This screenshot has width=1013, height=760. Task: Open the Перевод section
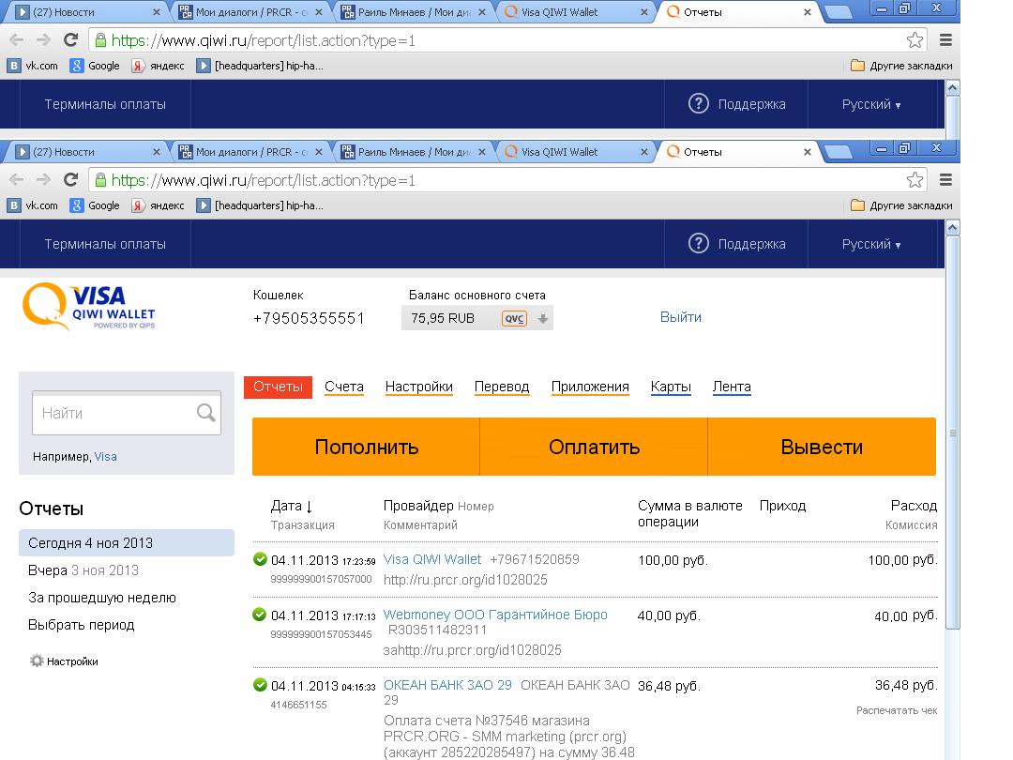click(x=501, y=387)
